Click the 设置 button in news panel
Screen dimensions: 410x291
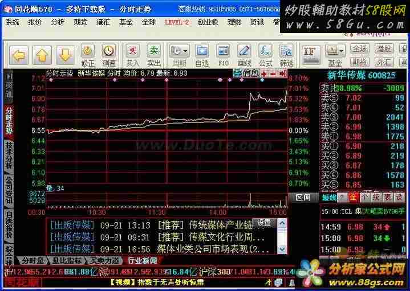264,223
